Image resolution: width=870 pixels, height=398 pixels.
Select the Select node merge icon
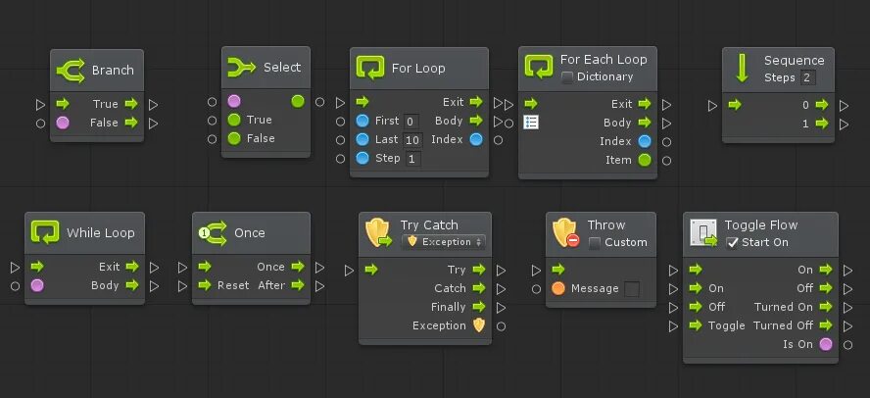[241, 68]
